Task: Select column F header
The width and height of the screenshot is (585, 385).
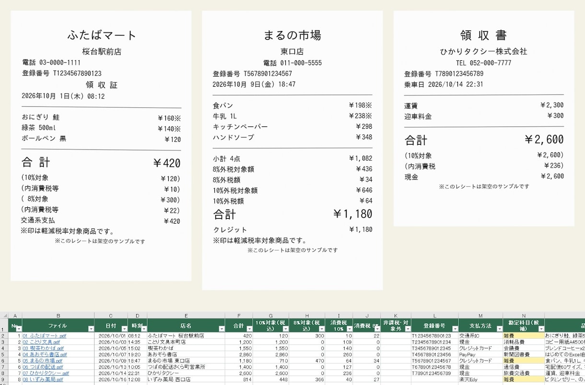Action: [239, 315]
